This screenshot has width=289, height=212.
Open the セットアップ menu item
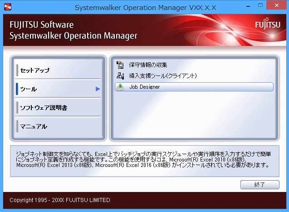click(x=58, y=70)
